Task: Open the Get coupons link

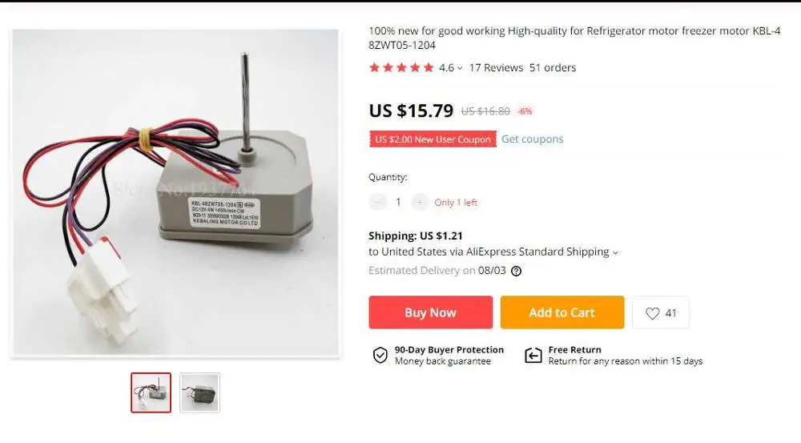Action: (x=533, y=139)
